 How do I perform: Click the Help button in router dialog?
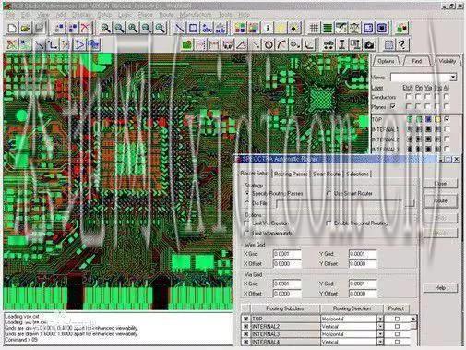(440, 288)
